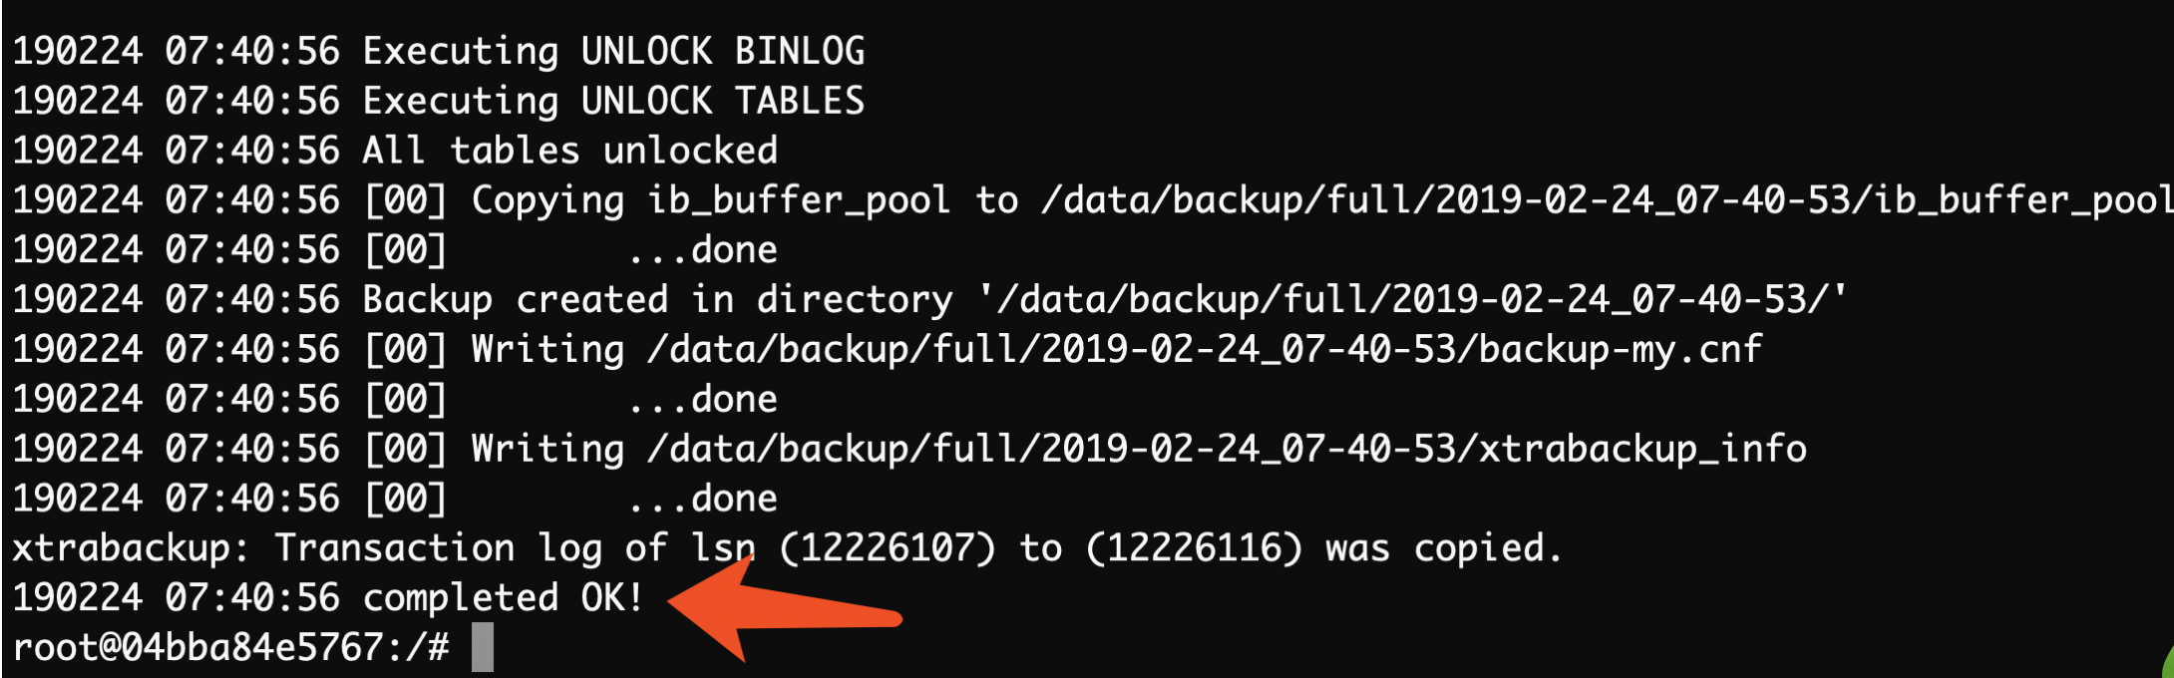
Task: Click the root@04bba84e5767 shell prompt
Action: coord(230,647)
